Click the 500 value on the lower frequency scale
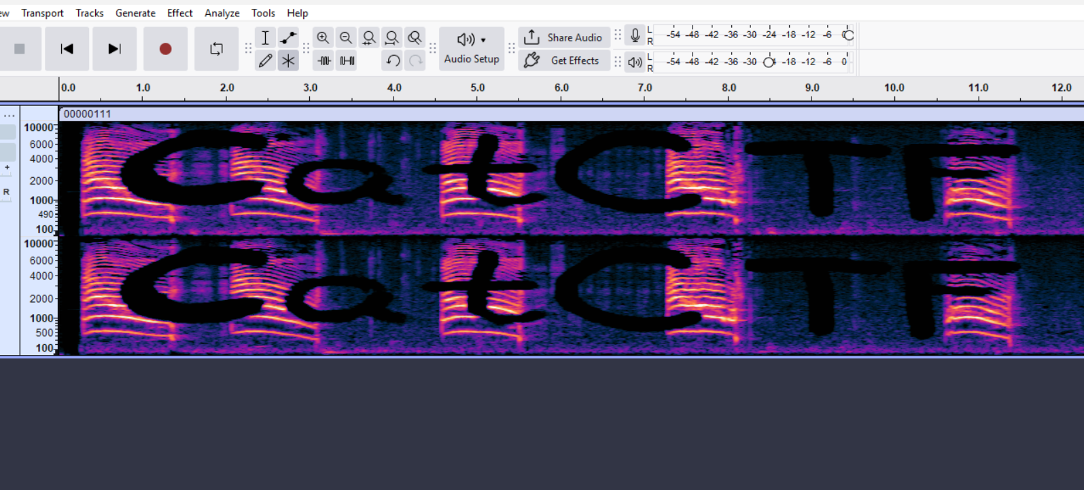 tap(44, 333)
